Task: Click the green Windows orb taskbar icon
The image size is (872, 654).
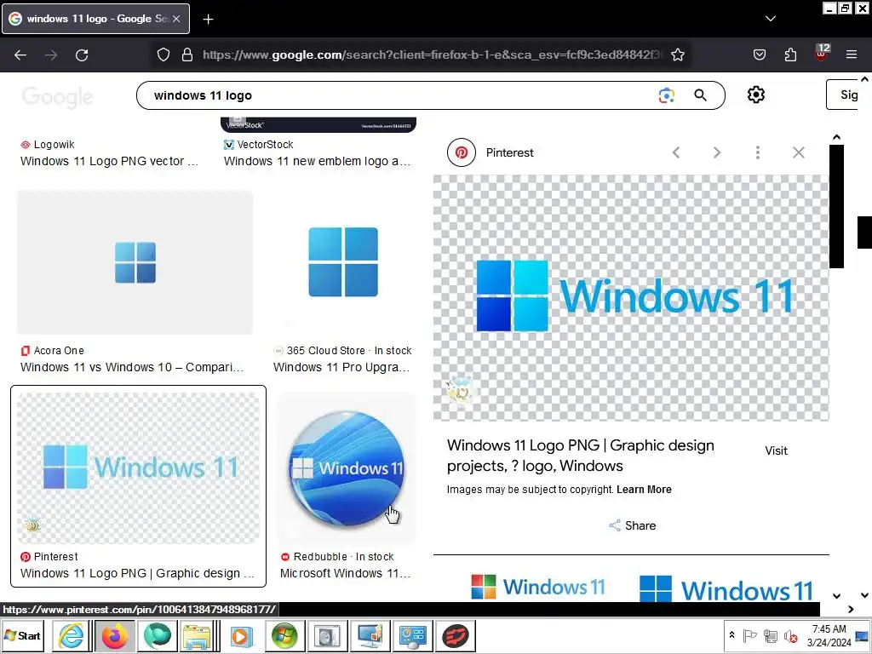Action: click(x=284, y=635)
